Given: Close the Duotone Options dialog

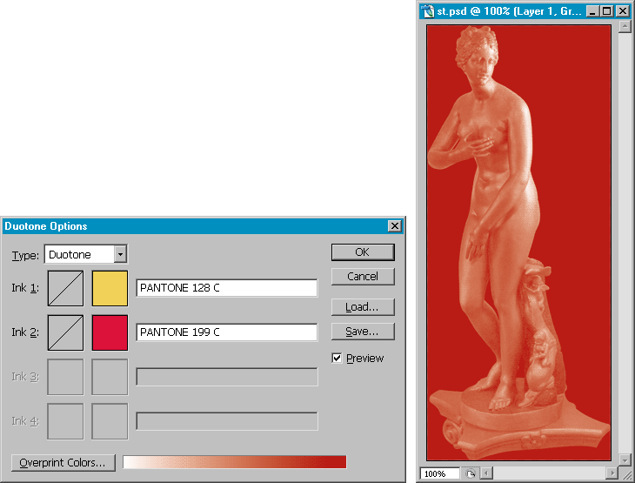Looking at the screenshot, I should point(394,226).
